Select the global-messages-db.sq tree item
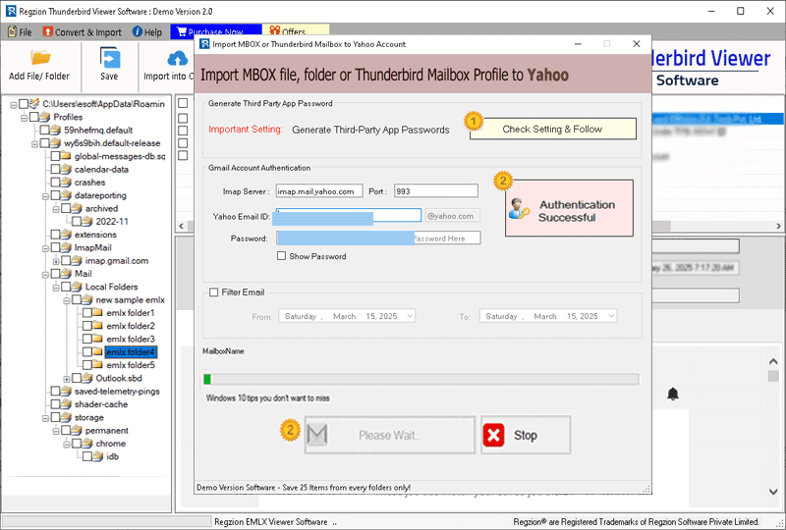This screenshot has height=530, width=786. click(x=120, y=156)
